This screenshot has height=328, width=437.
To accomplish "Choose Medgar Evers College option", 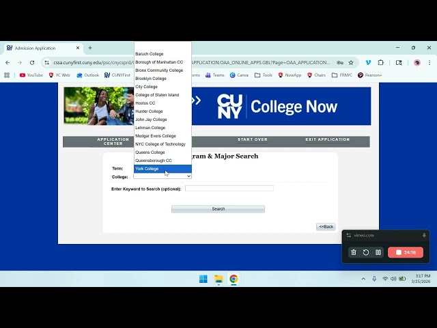I will [x=163, y=136].
